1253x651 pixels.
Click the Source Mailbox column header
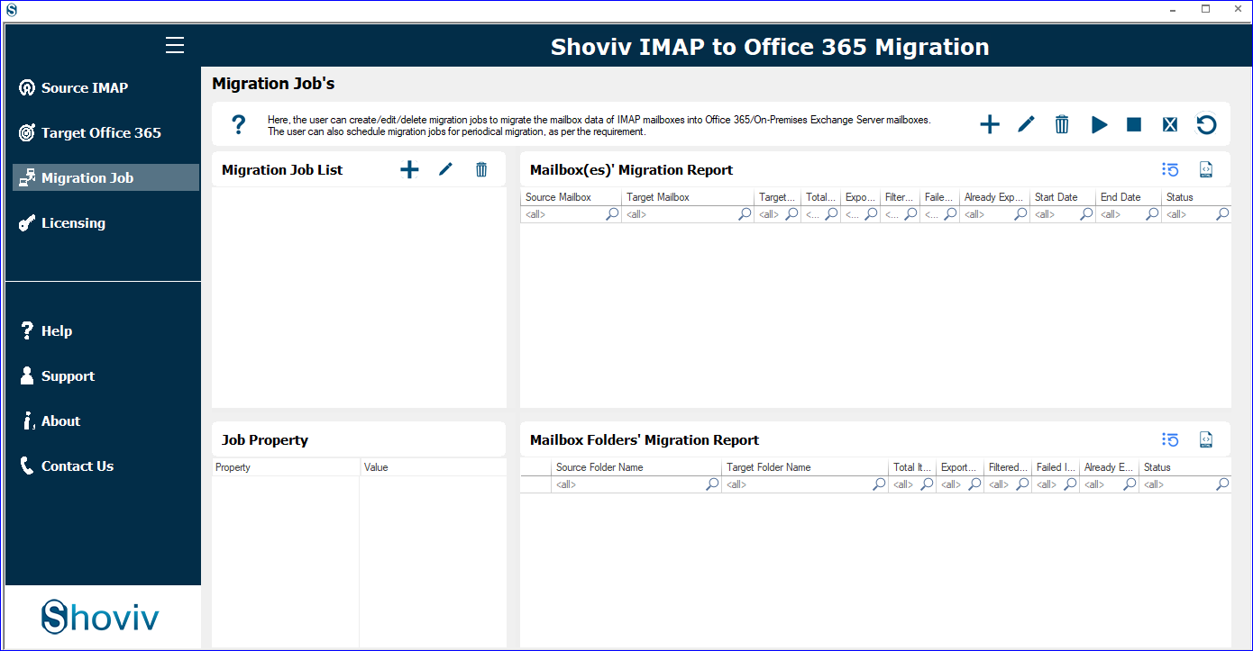coord(571,197)
